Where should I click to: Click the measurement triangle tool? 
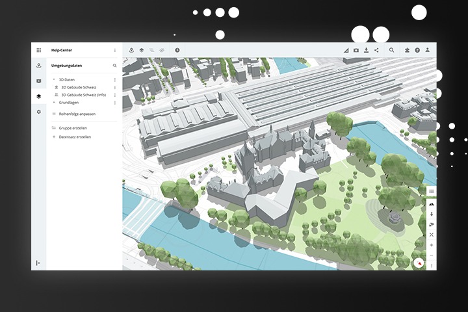346,50
